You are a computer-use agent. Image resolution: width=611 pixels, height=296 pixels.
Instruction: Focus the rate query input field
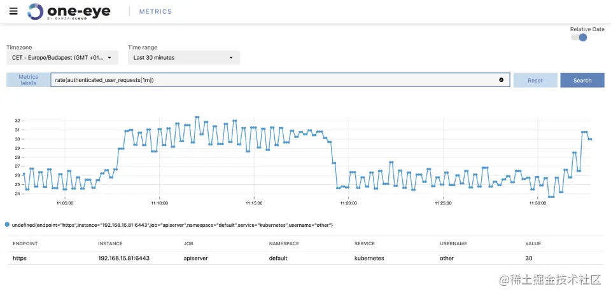click(x=274, y=80)
